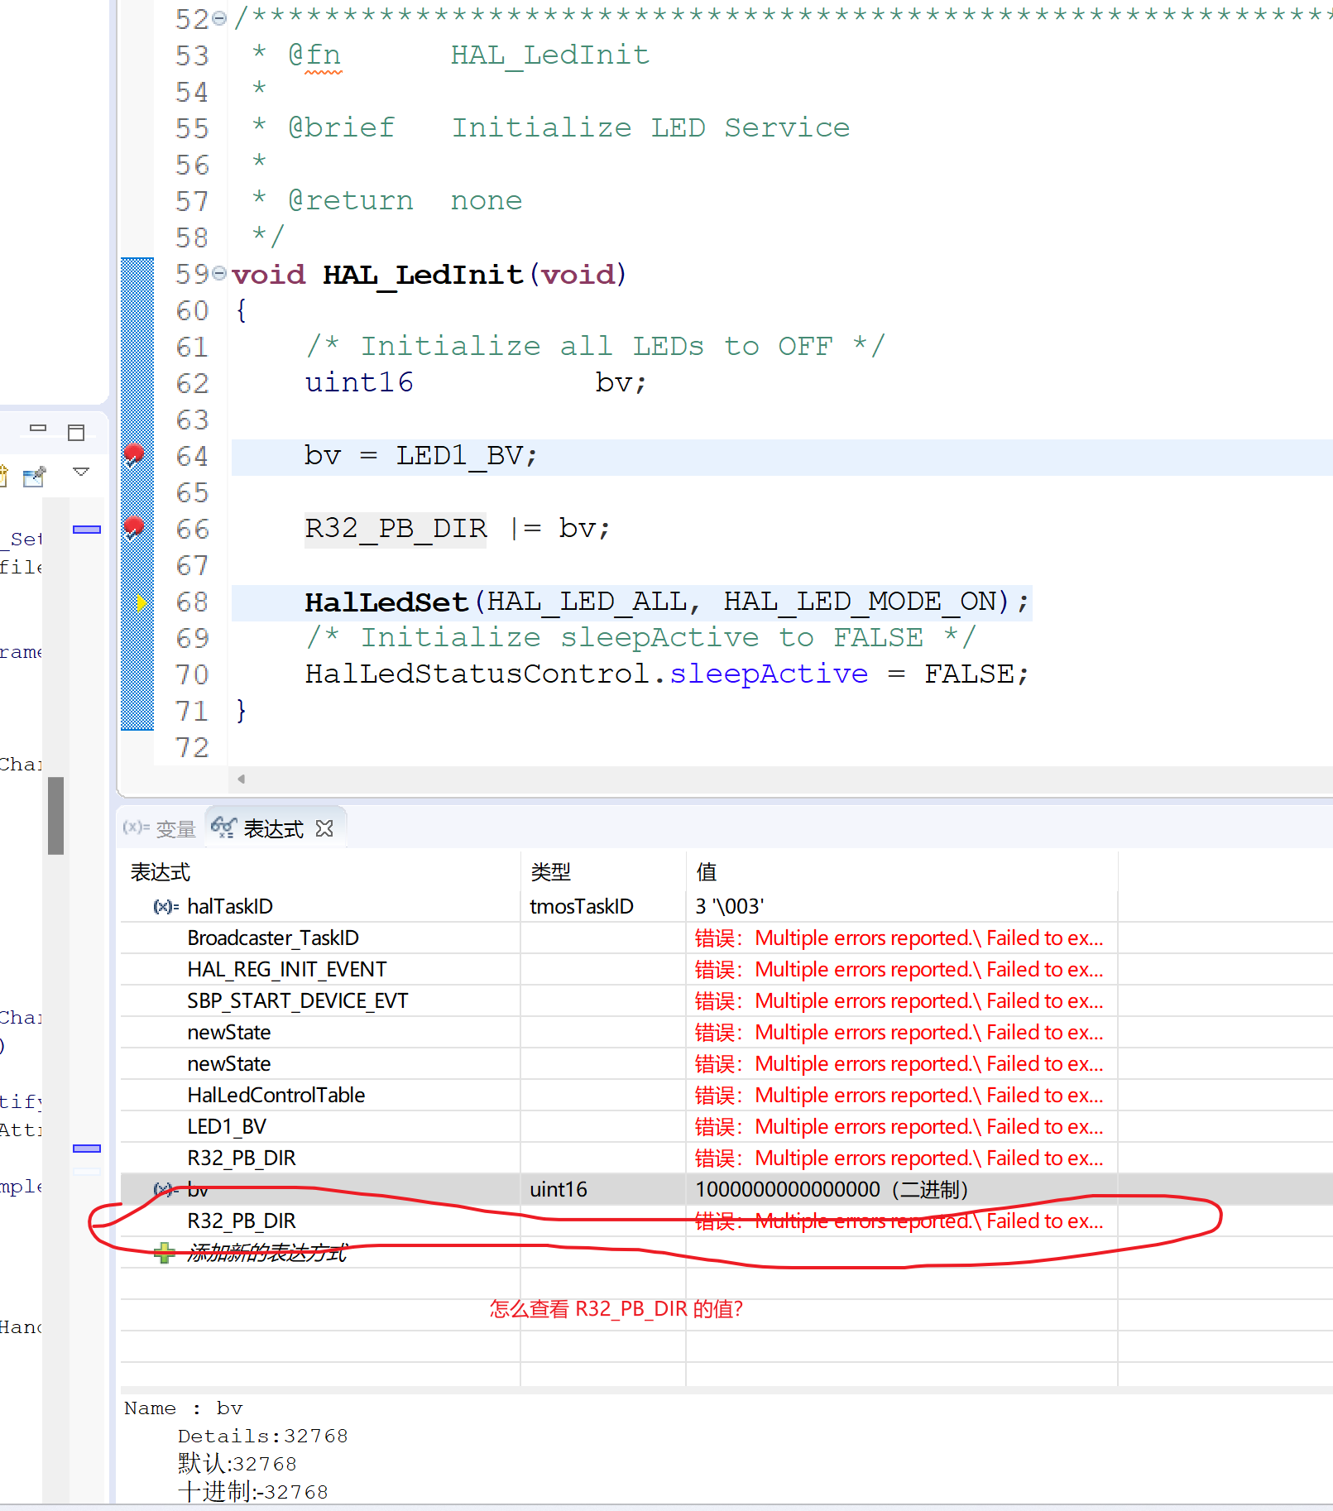Click current instruction pointer arrow at line 68

pyautogui.click(x=141, y=602)
